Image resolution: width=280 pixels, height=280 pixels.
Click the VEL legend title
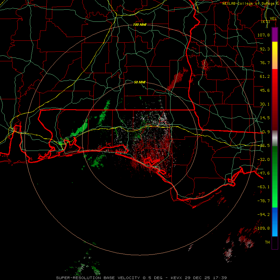point(273,19)
